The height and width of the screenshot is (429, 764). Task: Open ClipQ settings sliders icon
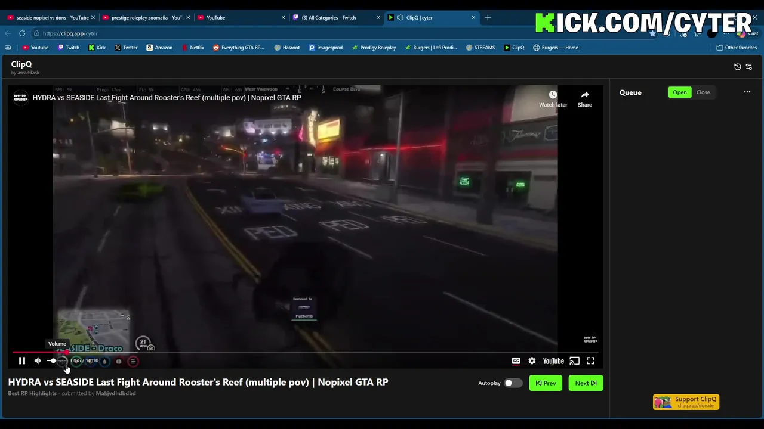(x=749, y=67)
